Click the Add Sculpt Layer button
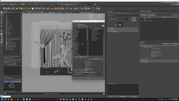This screenshot has width=179, height=101. pyautogui.click(x=152, y=15)
